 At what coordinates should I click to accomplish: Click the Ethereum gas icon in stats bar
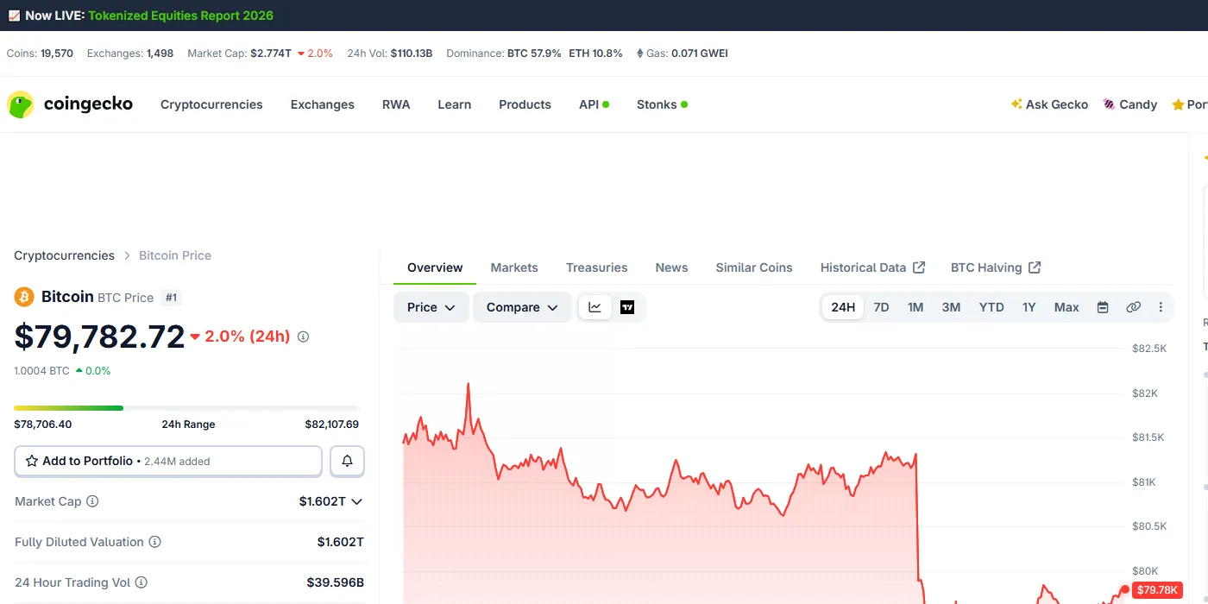click(639, 53)
